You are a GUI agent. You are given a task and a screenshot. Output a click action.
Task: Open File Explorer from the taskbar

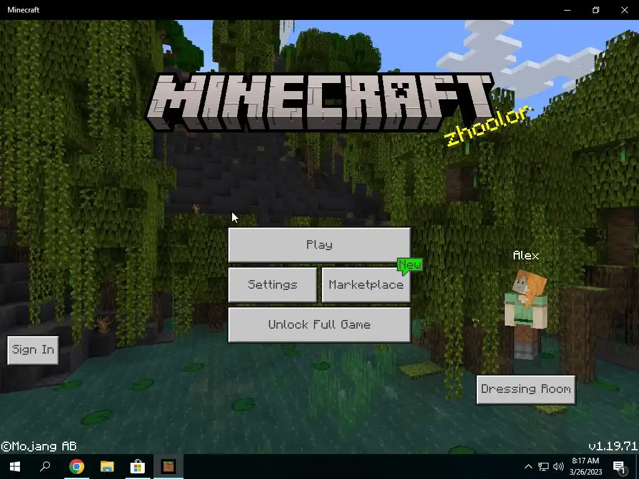(x=107, y=467)
